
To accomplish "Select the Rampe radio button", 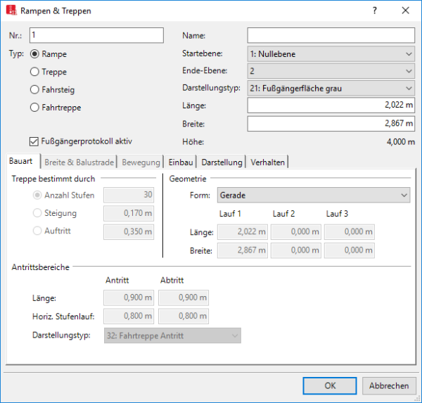I will [x=34, y=53].
